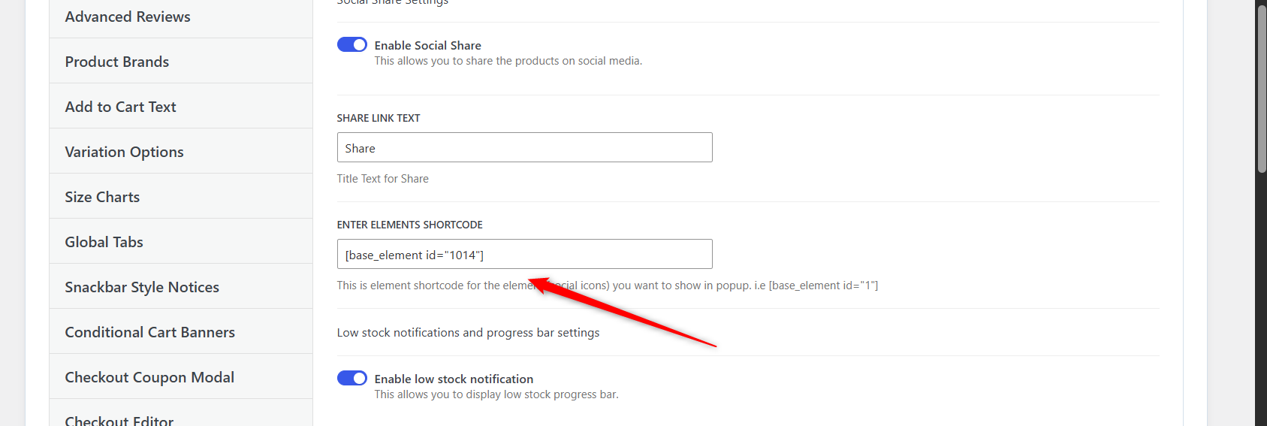
Task: Click the Share Link Text input field
Action: coord(524,147)
